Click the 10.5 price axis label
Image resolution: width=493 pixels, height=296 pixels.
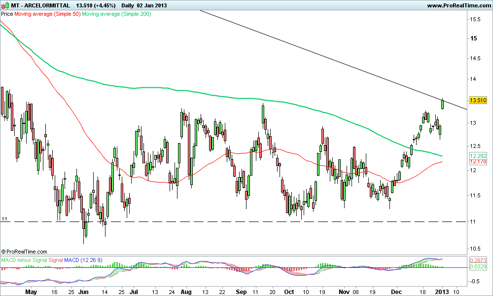(475, 249)
